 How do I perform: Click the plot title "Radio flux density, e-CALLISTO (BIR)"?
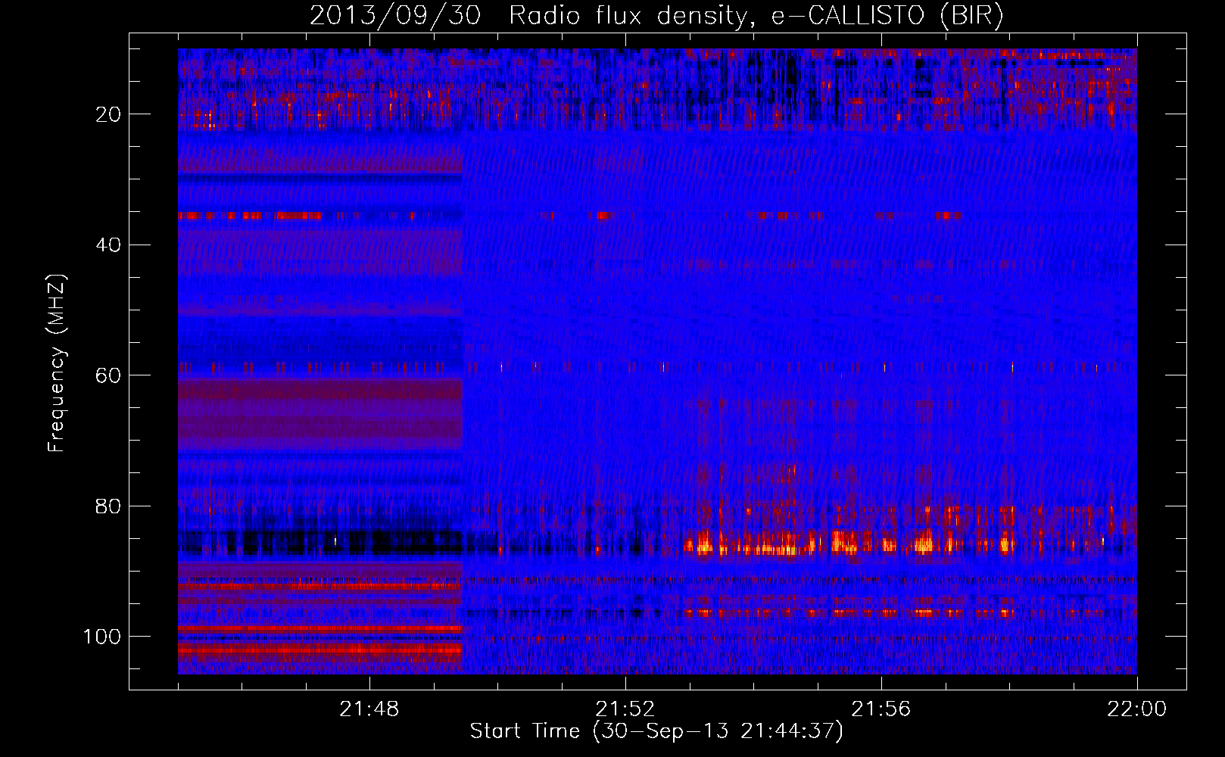[x=756, y=16]
